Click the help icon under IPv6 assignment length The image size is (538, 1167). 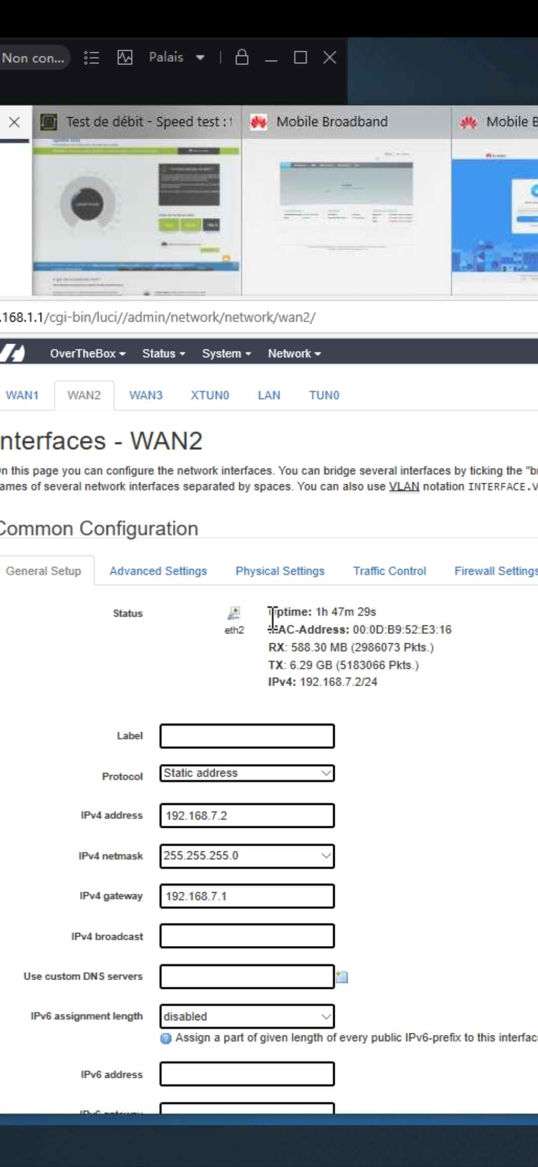166,1038
